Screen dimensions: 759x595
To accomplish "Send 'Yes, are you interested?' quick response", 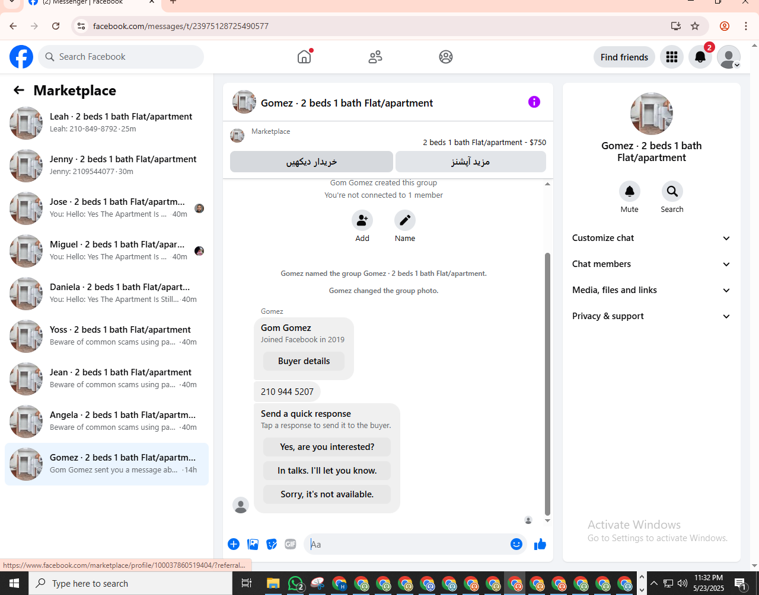I will click(x=327, y=447).
